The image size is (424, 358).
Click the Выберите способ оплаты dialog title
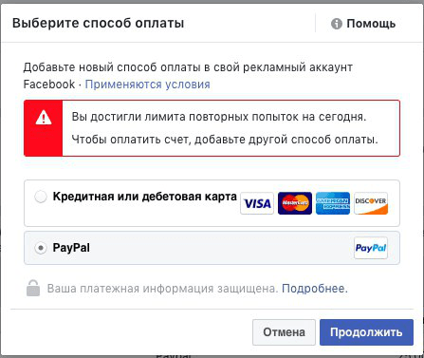pyautogui.click(x=98, y=24)
